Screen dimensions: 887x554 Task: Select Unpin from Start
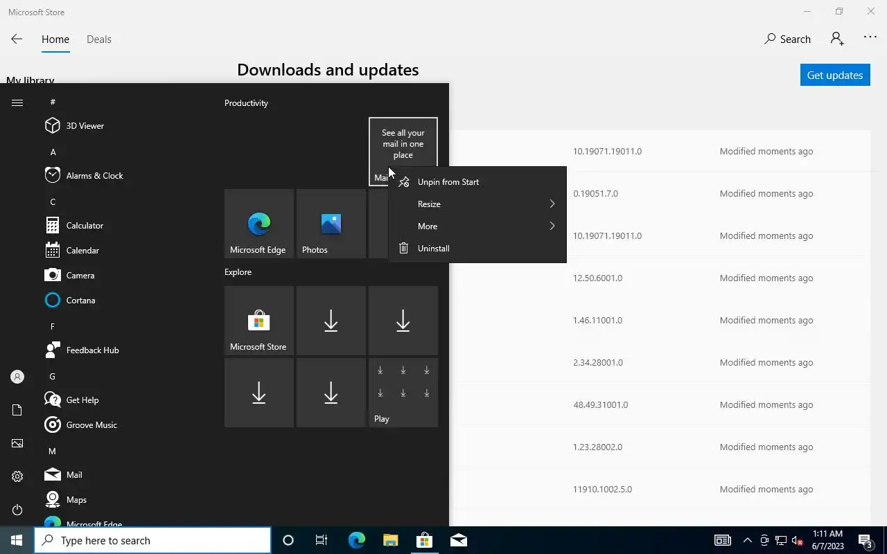477,182
